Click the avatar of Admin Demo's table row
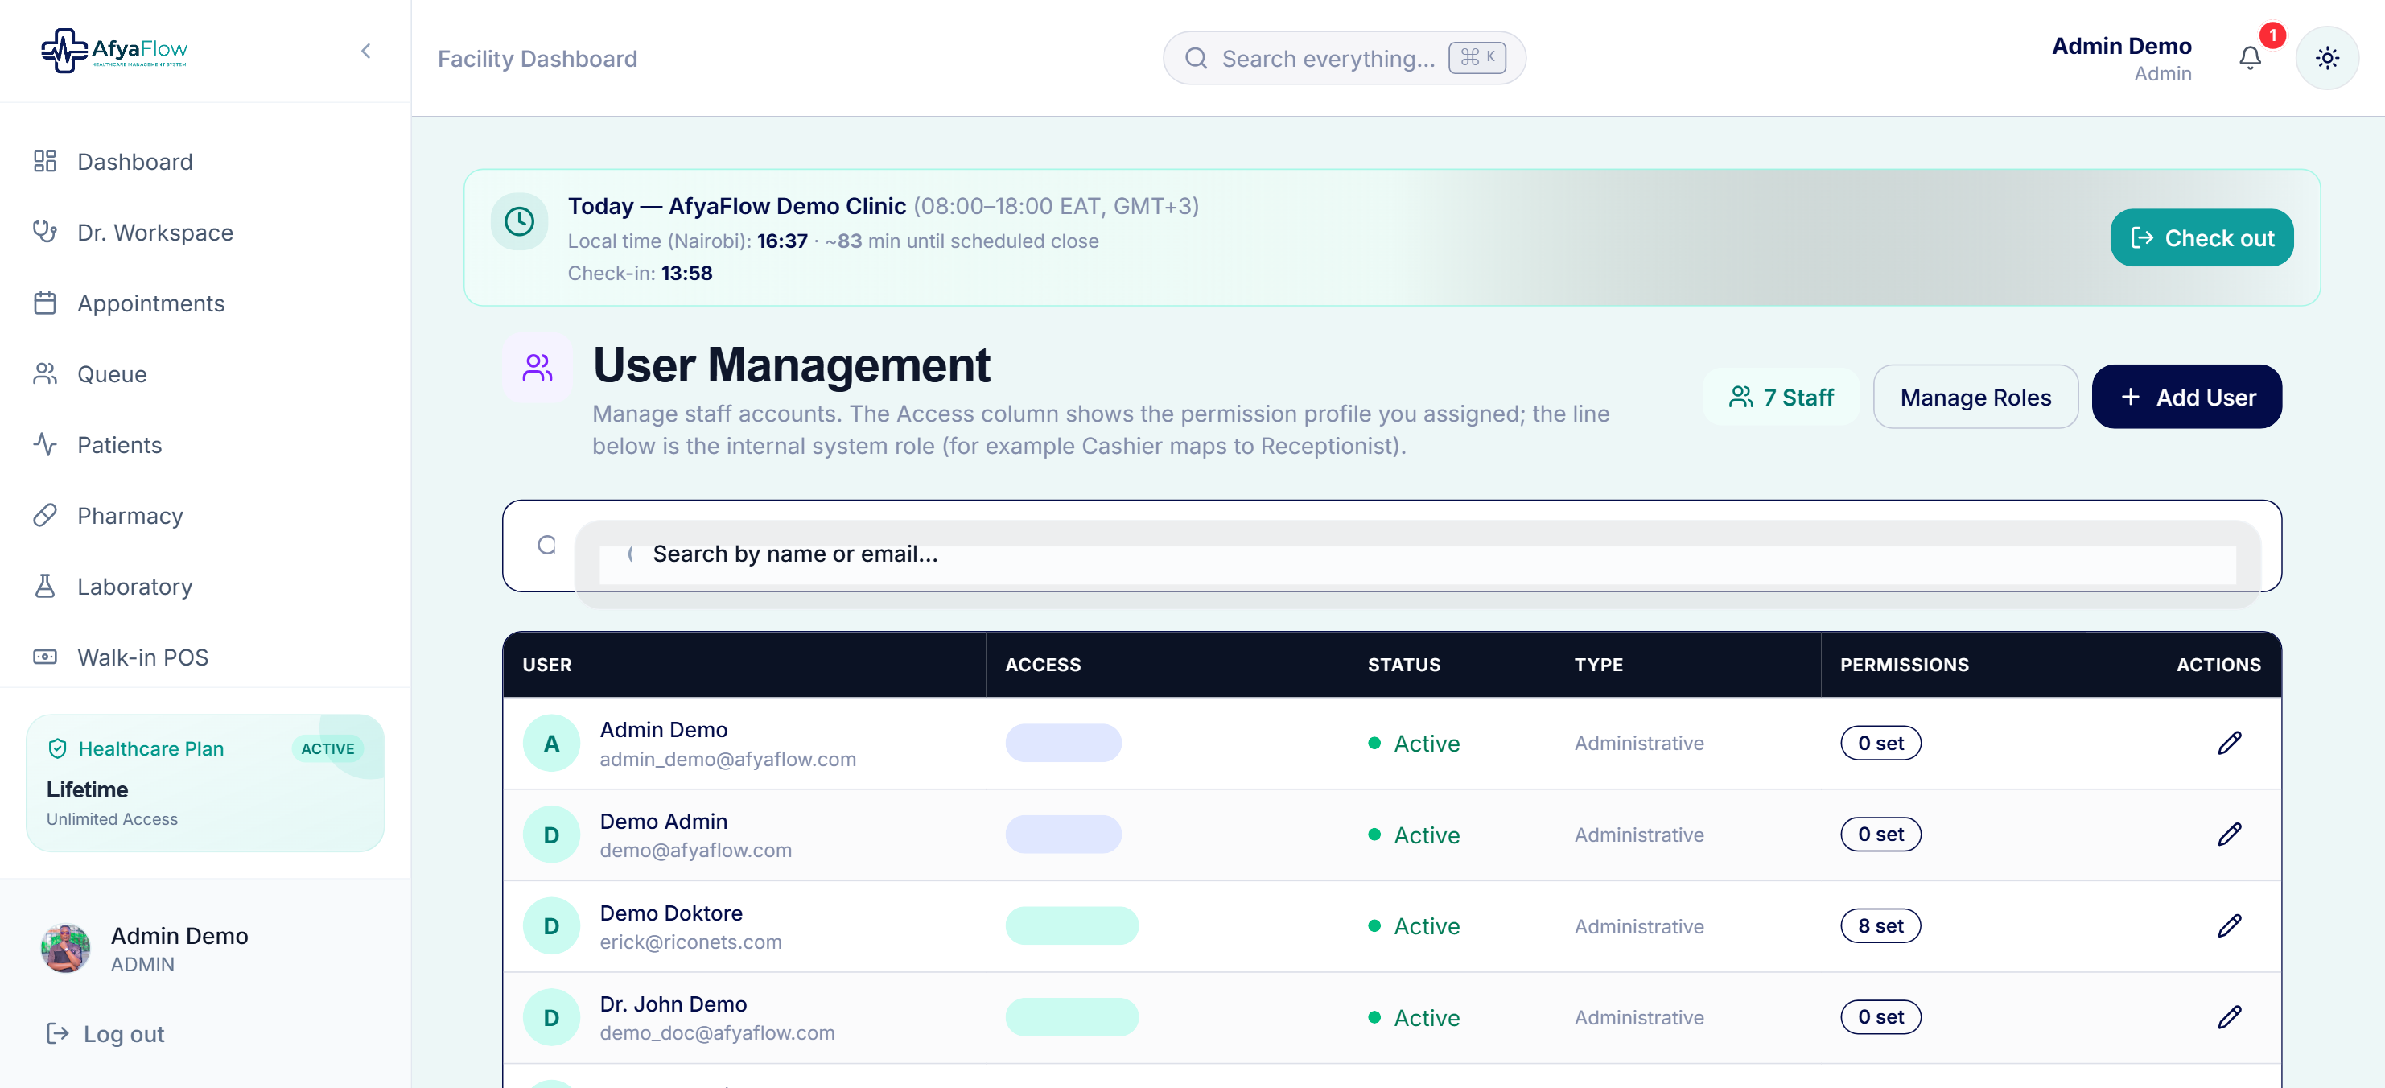 coord(552,744)
